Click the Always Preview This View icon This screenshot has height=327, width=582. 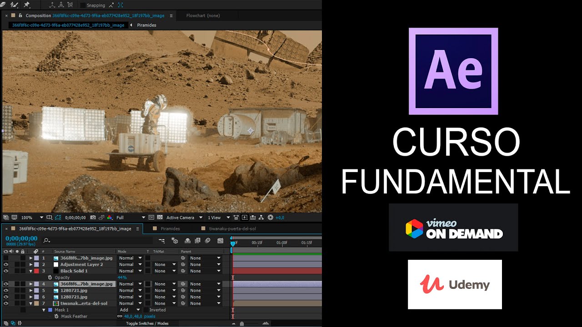pyautogui.click(x=5, y=218)
